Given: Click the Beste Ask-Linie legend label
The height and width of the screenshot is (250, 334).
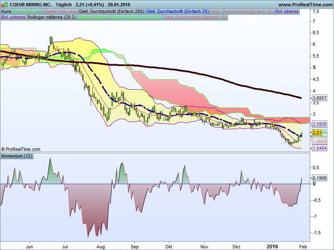Looking at the screenshot, I should point(61,12).
